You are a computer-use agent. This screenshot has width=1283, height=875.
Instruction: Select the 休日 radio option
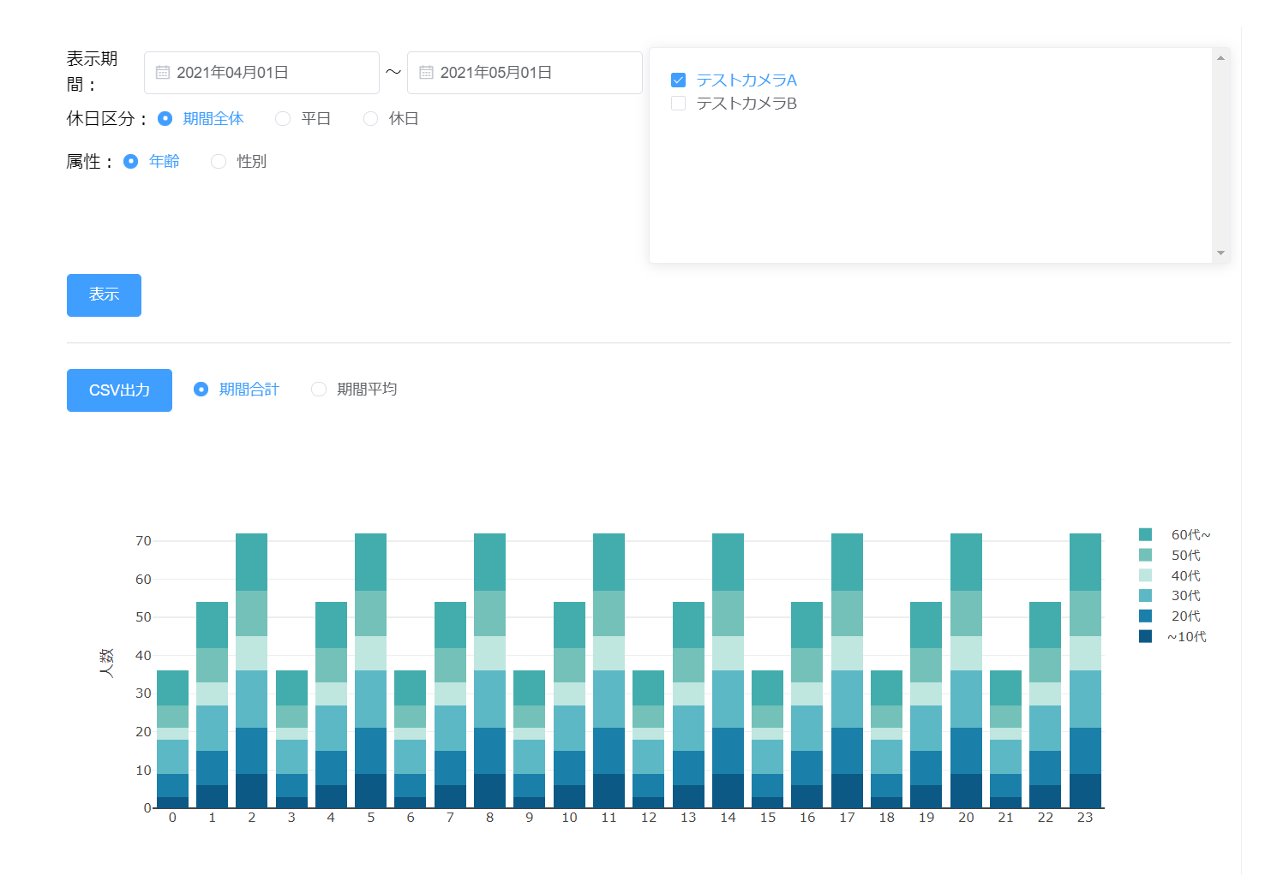click(370, 119)
